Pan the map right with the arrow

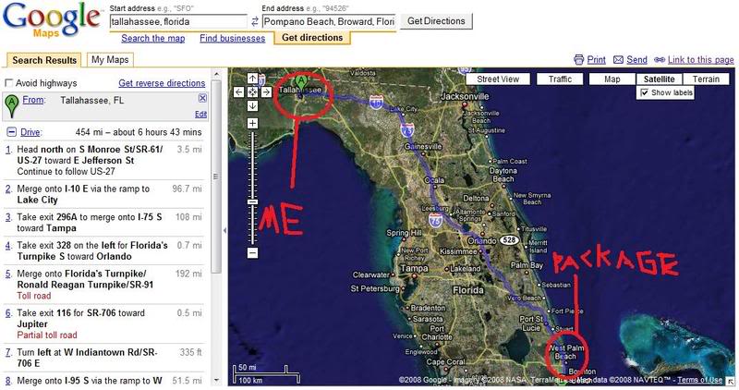[x=266, y=92]
